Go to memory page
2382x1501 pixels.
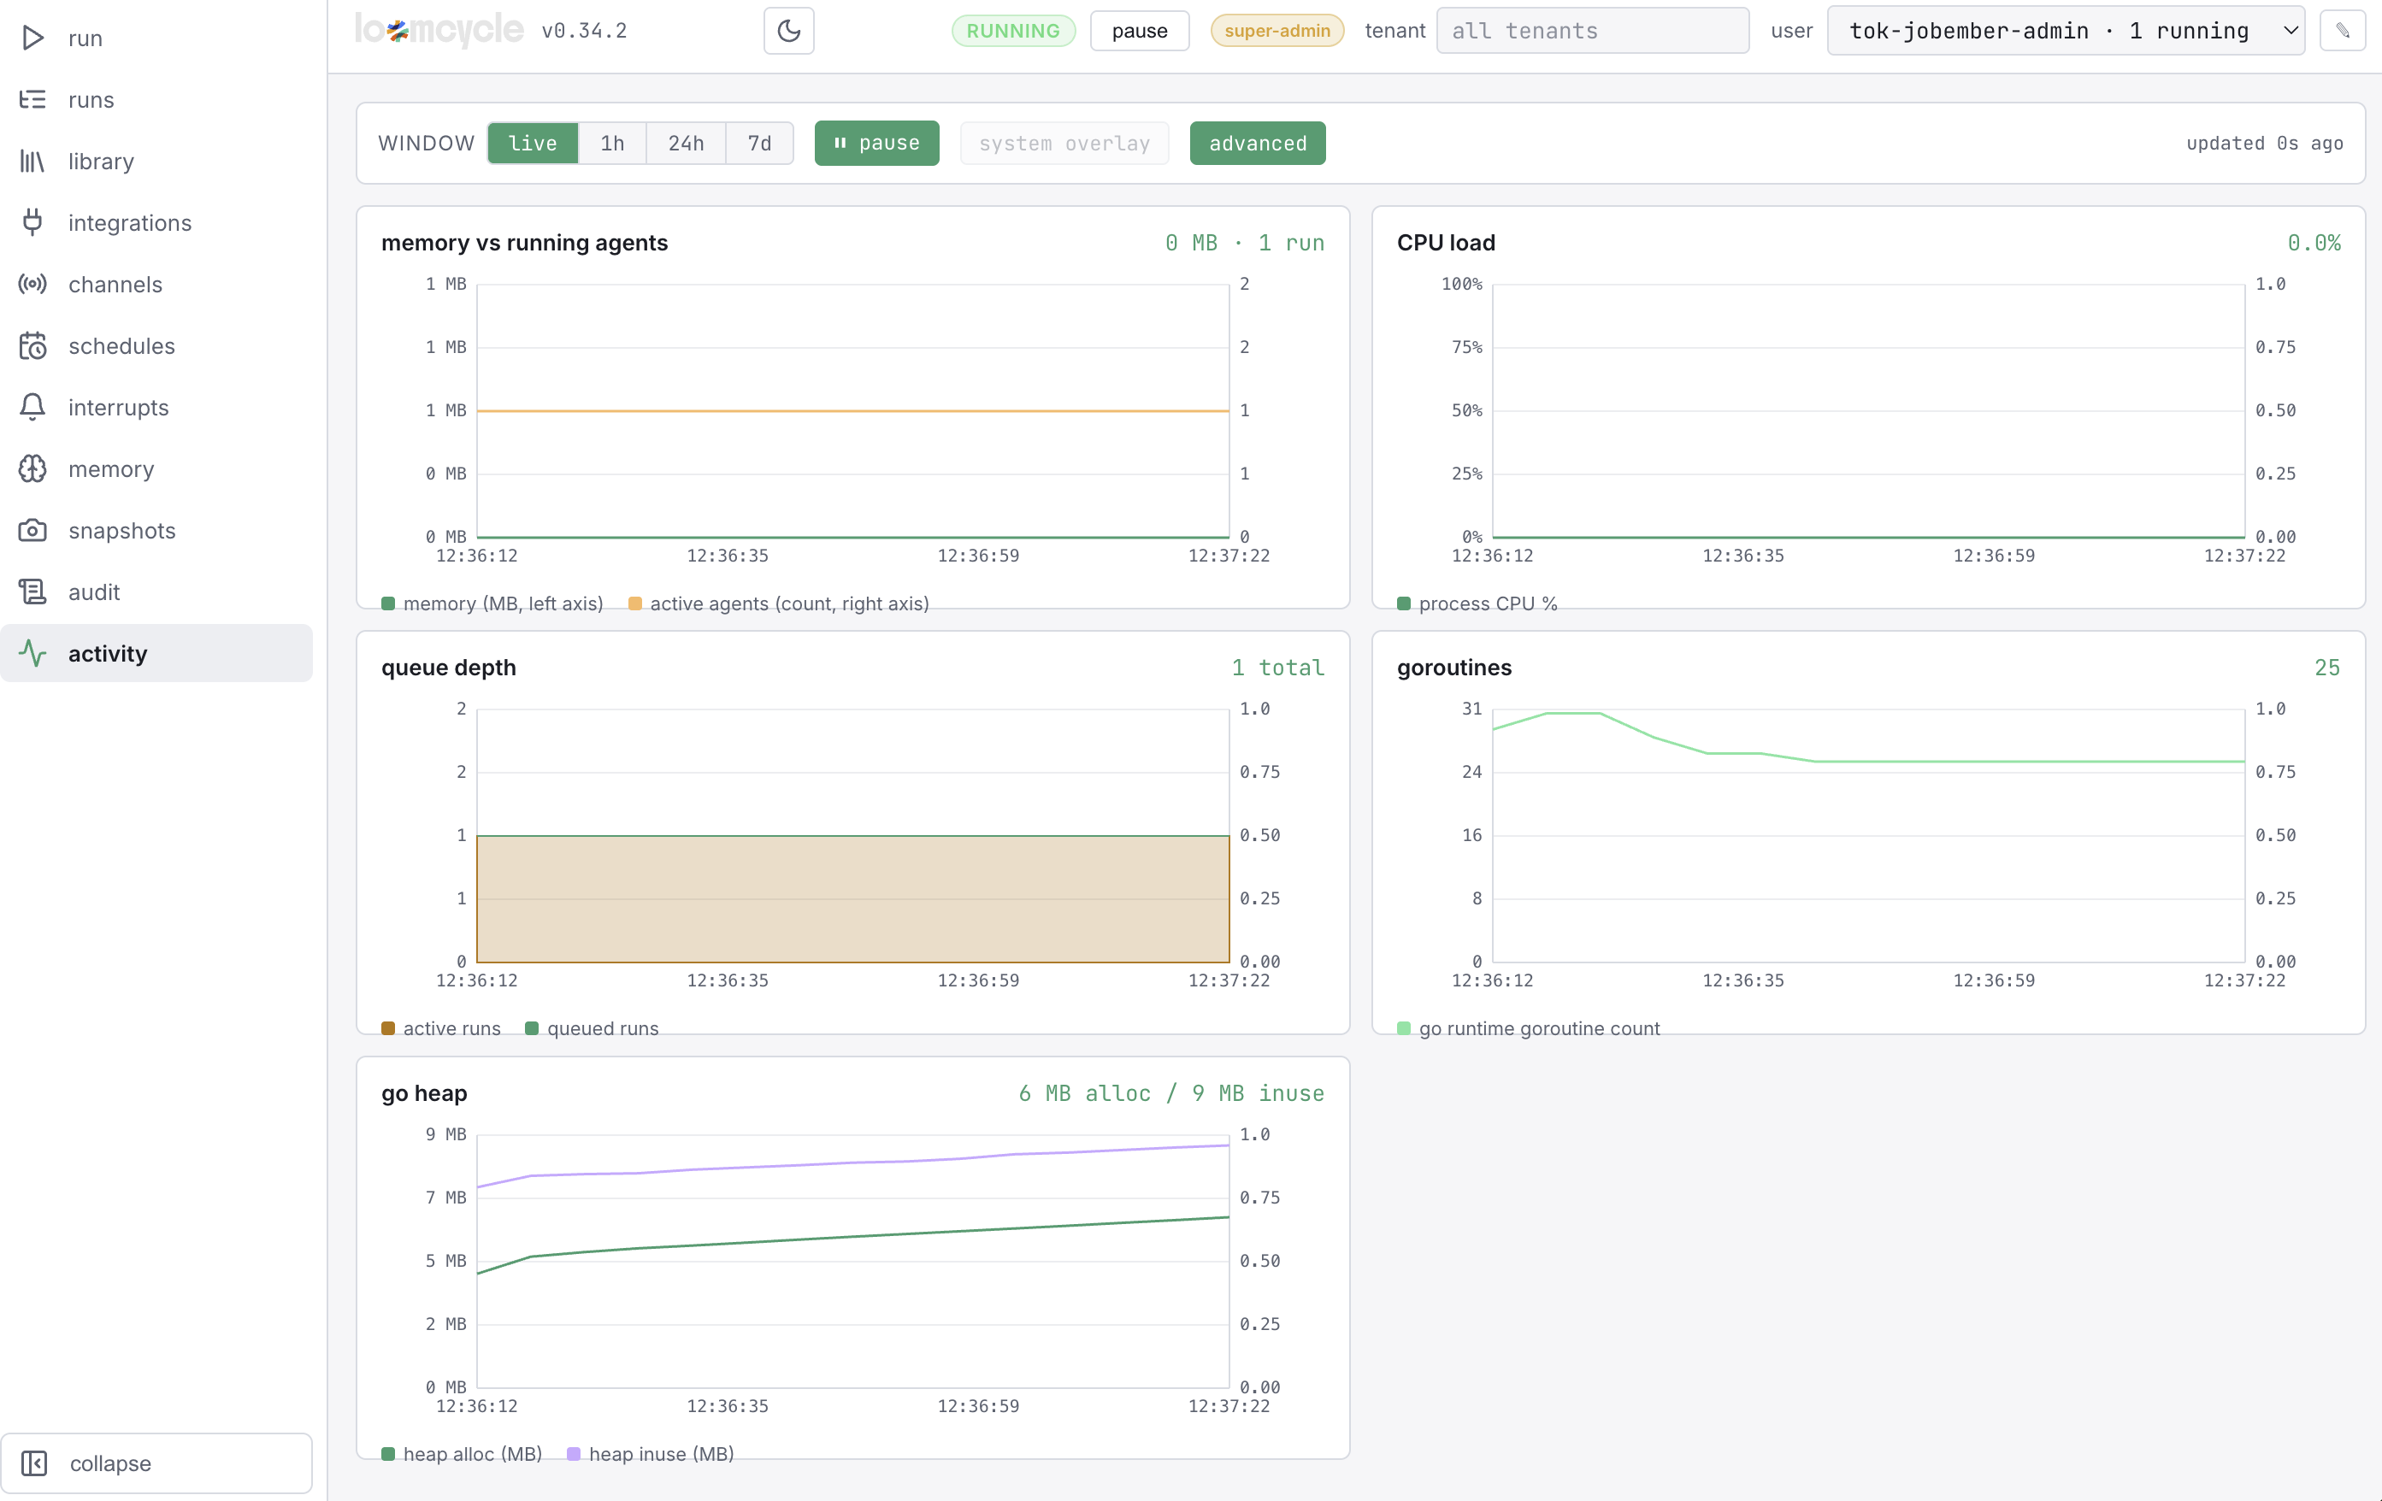(x=156, y=468)
